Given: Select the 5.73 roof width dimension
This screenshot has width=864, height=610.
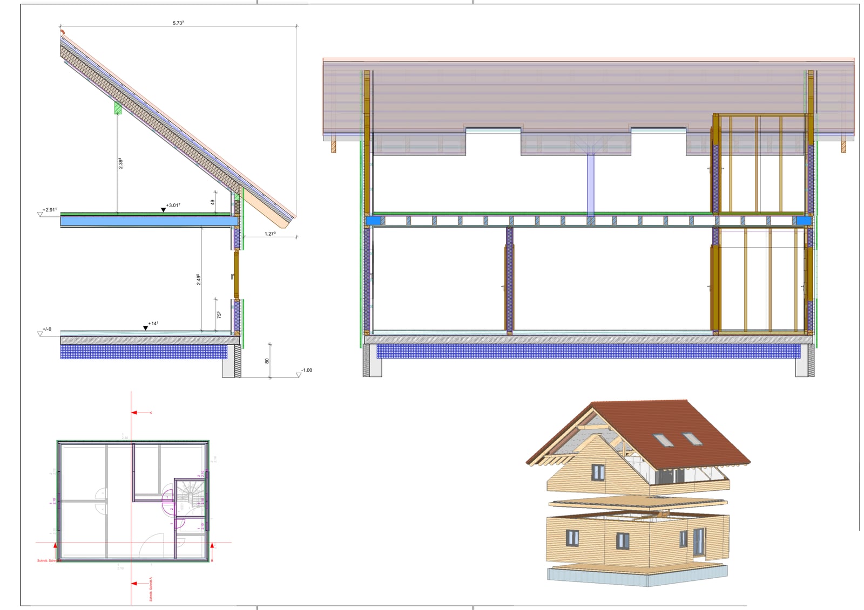Looking at the screenshot, I should point(178,23).
